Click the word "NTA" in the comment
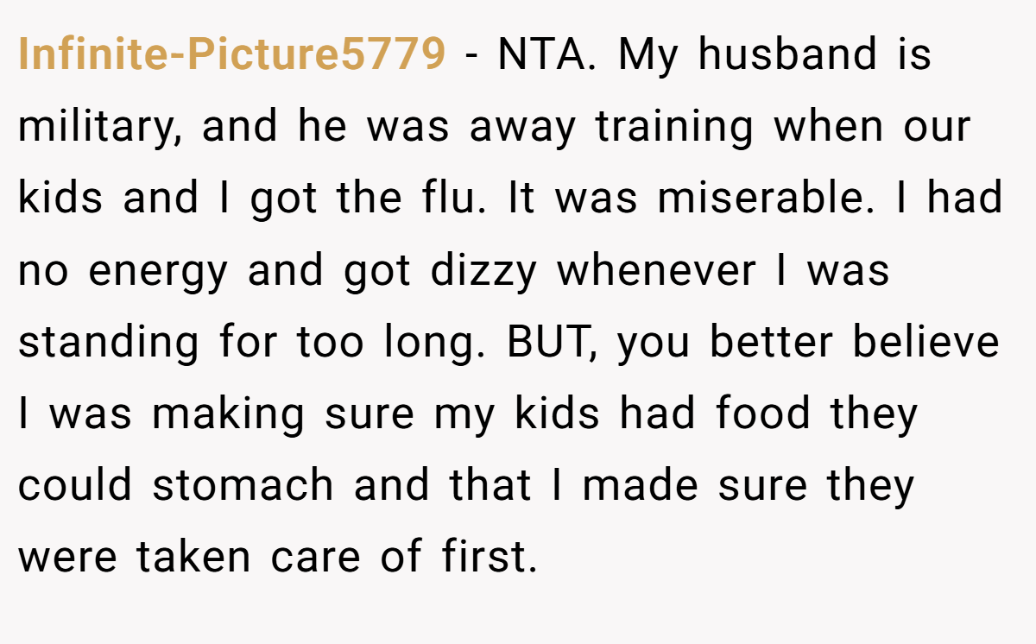Image resolution: width=1036 pixels, height=644 pixels. [x=545, y=56]
